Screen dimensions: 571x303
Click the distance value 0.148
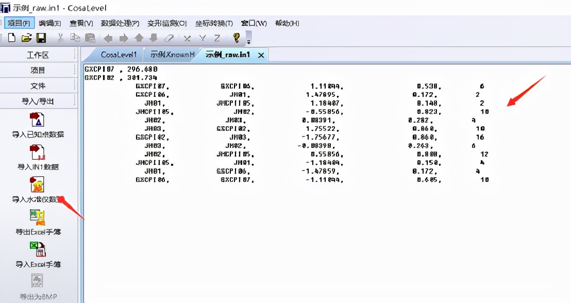[x=428, y=104]
